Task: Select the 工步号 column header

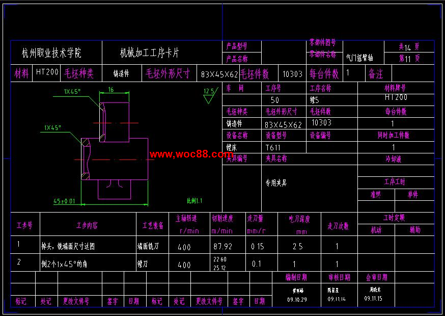Action: 24,226
